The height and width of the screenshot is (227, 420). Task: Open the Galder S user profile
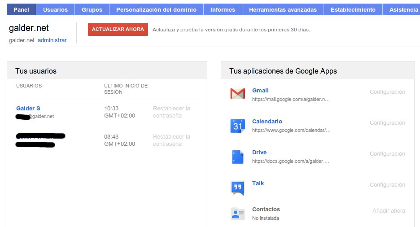28,109
